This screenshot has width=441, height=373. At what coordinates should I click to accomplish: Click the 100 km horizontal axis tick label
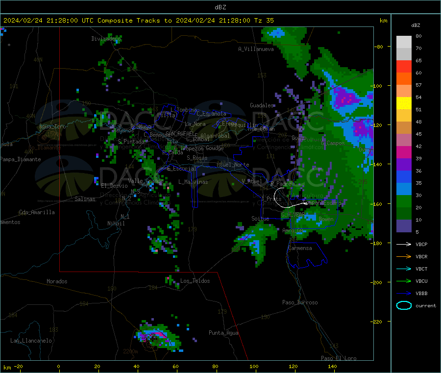click(254, 366)
